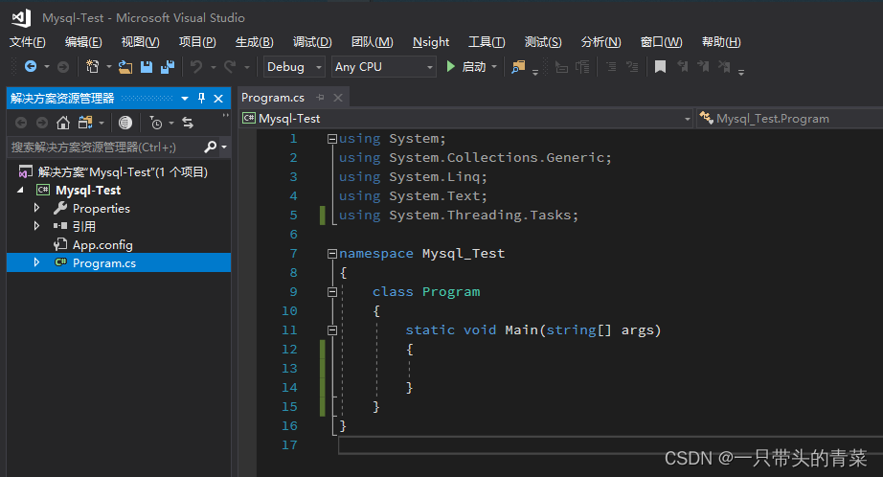883x477 pixels.
Task: Collapse the Main method block
Action: tap(332, 330)
